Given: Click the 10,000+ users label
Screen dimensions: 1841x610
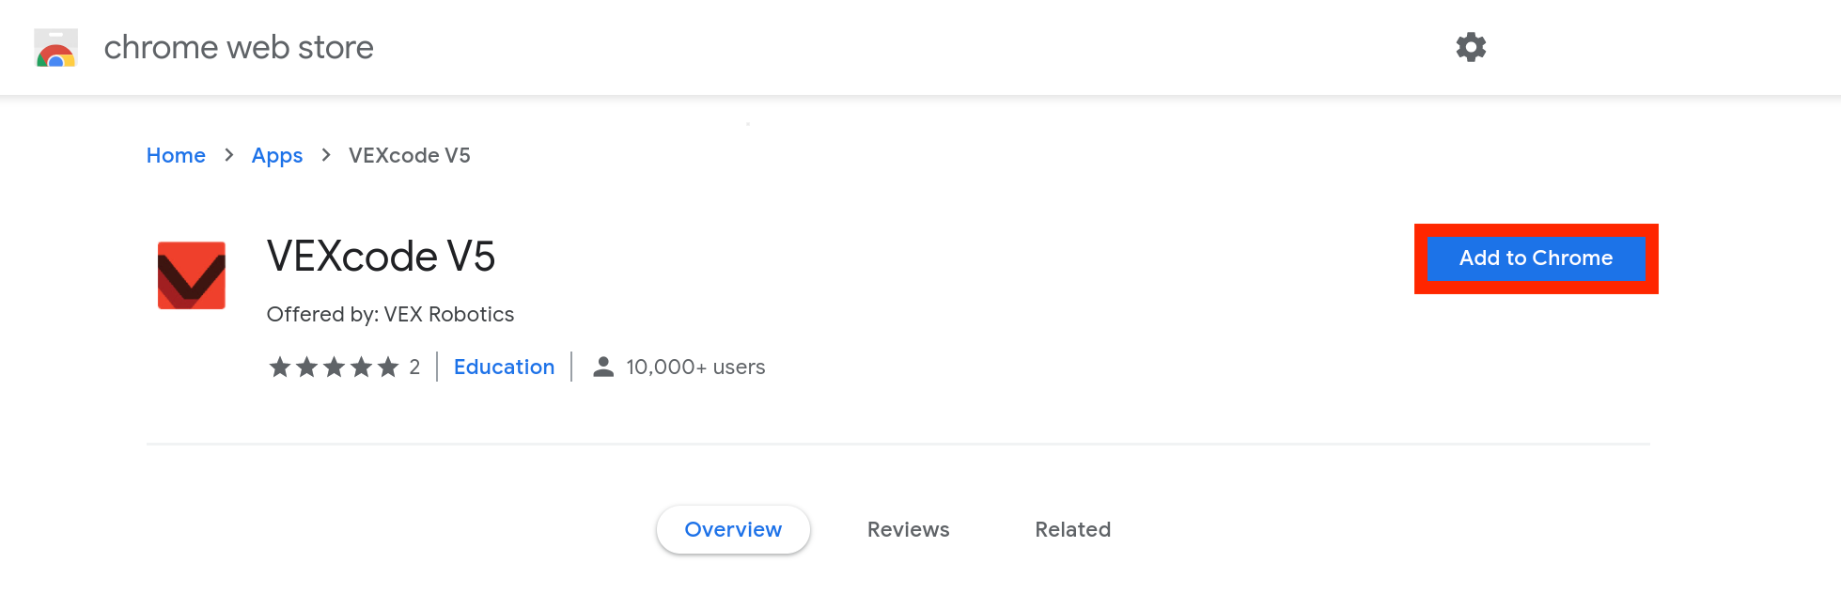Looking at the screenshot, I should pyautogui.click(x=695, y=367).
